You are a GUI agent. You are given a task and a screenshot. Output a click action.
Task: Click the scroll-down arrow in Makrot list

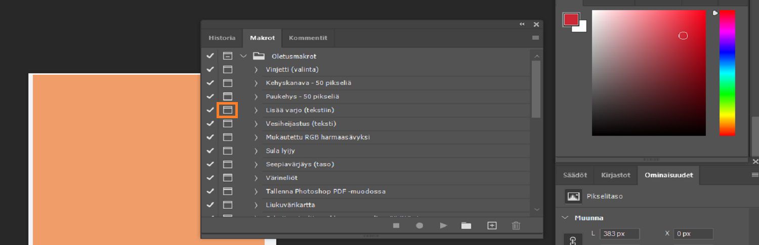536,209
